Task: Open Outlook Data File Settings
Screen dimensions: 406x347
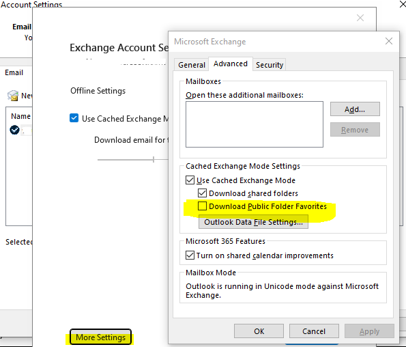Action: point(253,222)
